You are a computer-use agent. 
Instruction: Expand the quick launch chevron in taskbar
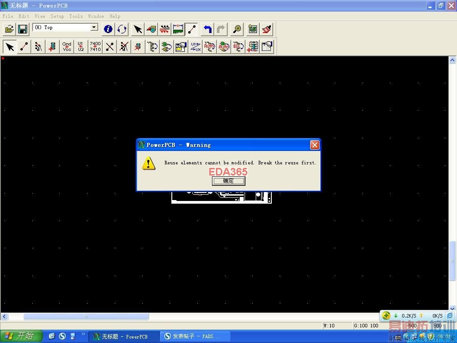(x=83, y=334)
